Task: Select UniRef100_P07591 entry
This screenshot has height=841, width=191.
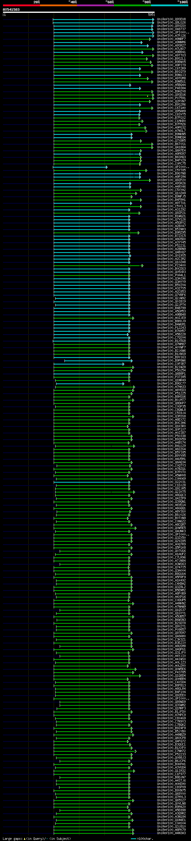Action: pyautogui.click(x=171, y=98)
